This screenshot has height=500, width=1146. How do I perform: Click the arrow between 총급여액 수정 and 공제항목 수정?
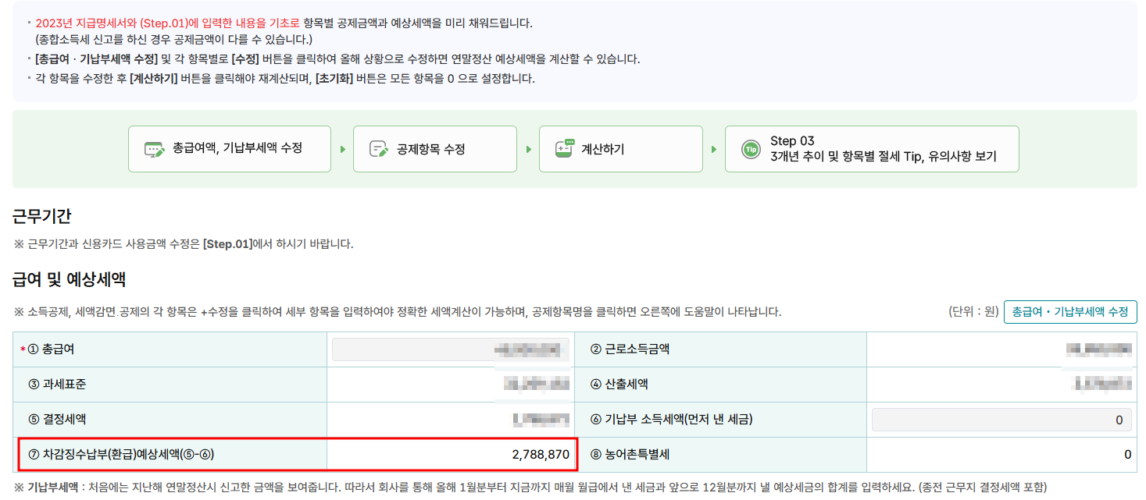click(344, 148)
